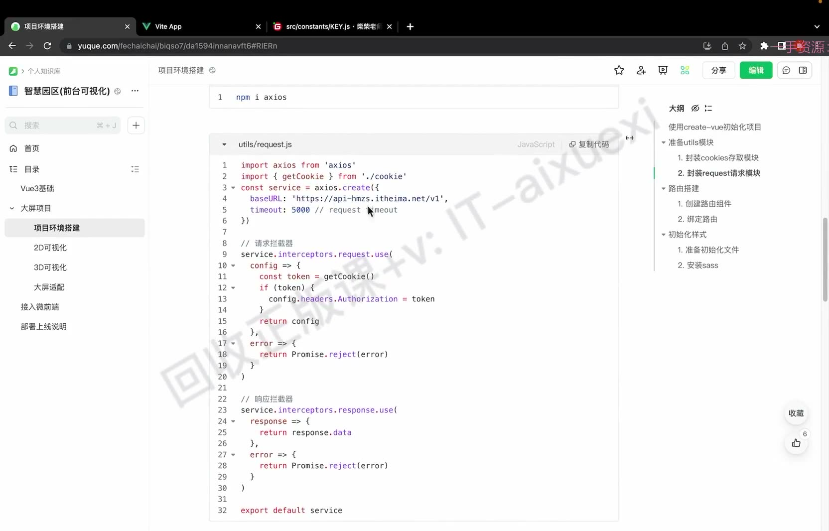Screen dimensions: 829x531
Task: Hide the outline with the eye icon
Action: pyautogui.click(x=695, y=108)
